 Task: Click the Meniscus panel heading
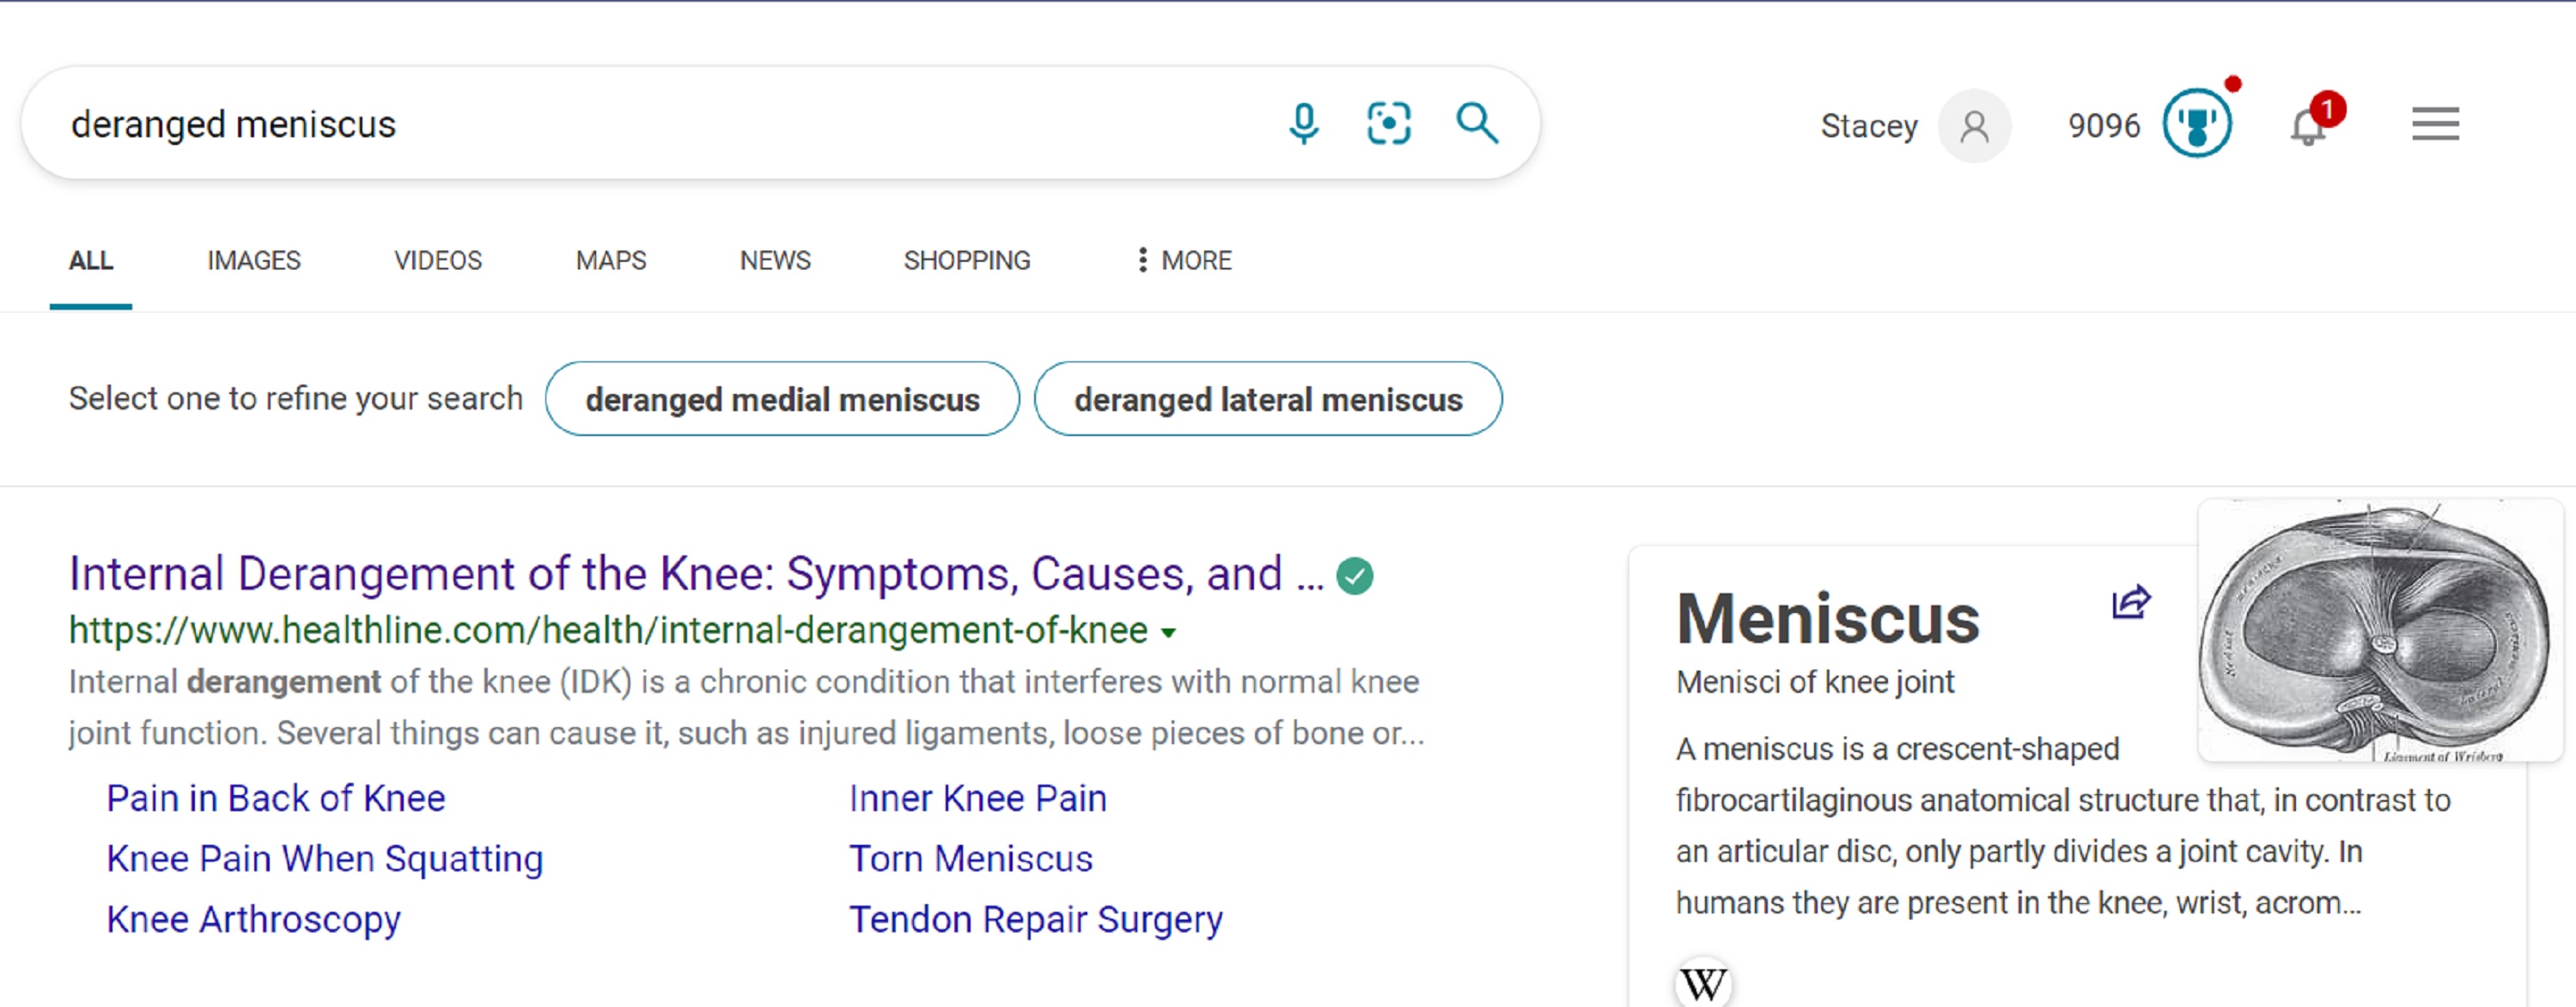(1828, 618)
